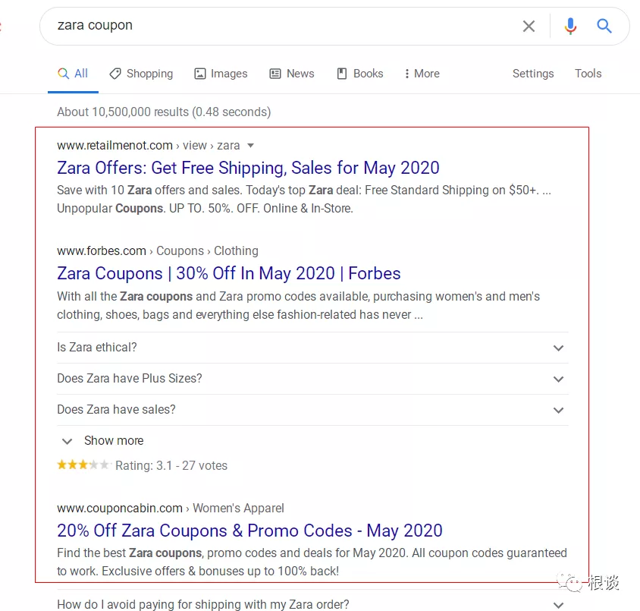Click into the "zara coupon" search field

tap(281, 26)
